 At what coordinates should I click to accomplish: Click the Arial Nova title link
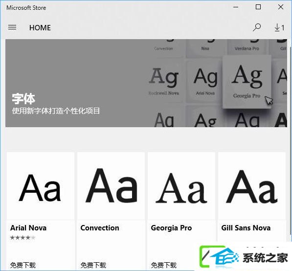pyautogui.click(x=28, y=228)
